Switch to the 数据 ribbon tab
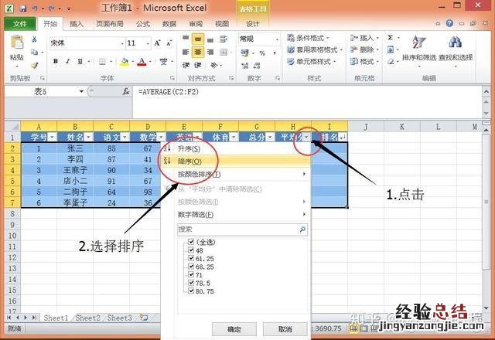The image size is (495, 340). point(169,24)
